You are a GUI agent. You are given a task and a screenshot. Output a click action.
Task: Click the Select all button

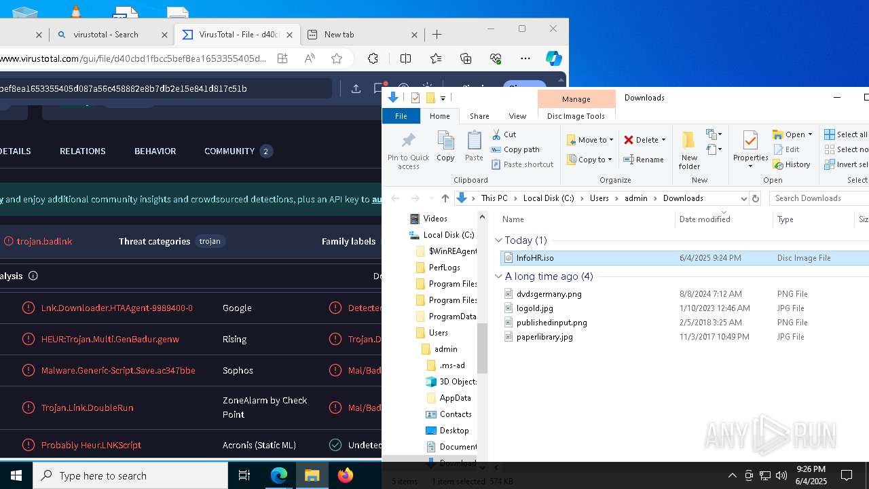(846, 134)
